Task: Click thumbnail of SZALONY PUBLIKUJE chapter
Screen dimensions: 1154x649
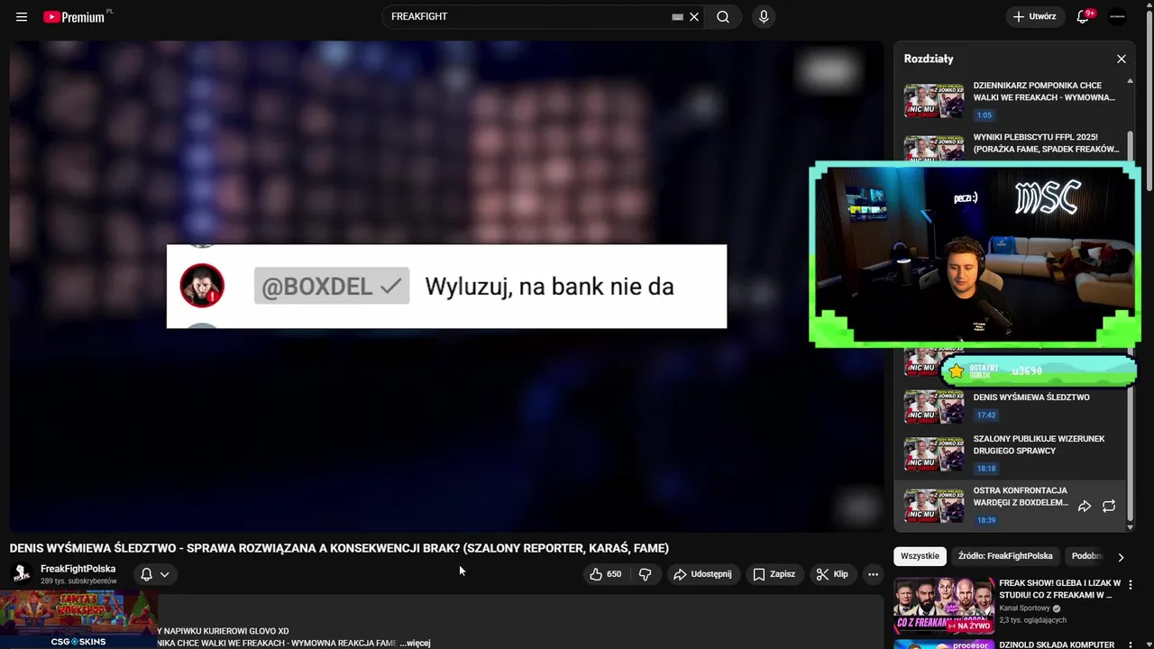Action: (934, 454)
